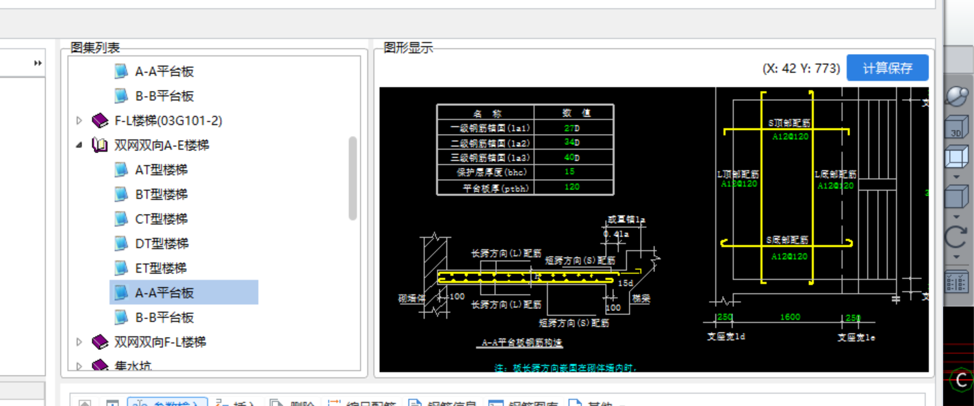The height and width of the screenshot is (406, 974).
Task: Click A12@120 under S底部配筋
Action: (790, 256)
